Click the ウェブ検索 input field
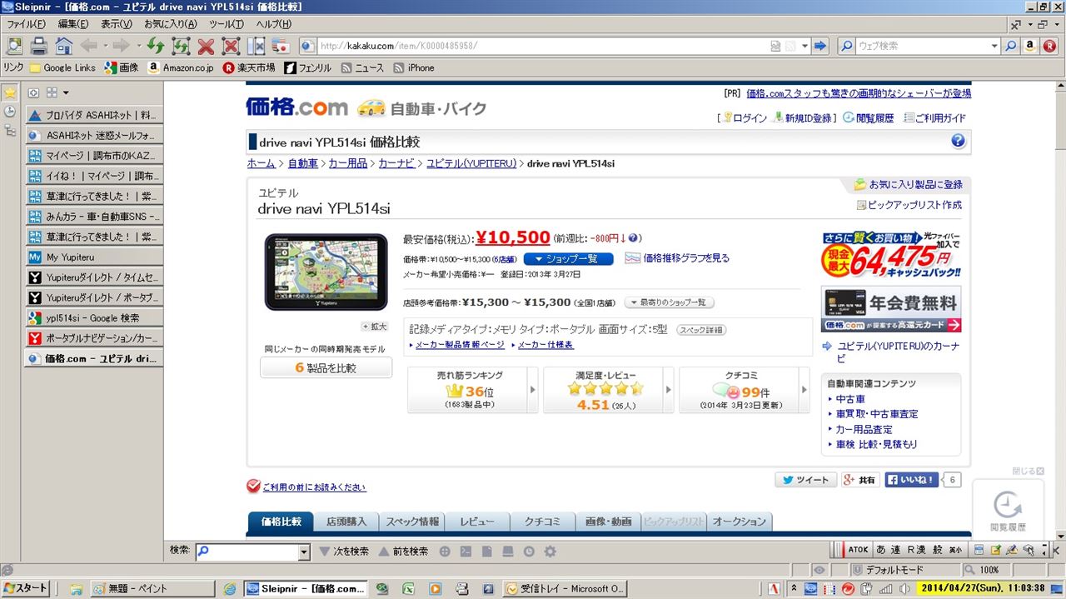Viewport: 1066px width, 599px height. [921, 46]
